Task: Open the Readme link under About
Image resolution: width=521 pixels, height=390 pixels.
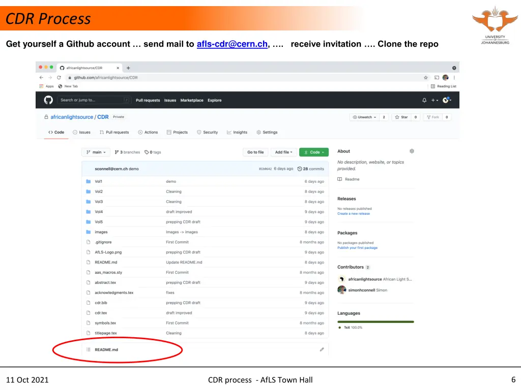Action: [x=349, y=179]
